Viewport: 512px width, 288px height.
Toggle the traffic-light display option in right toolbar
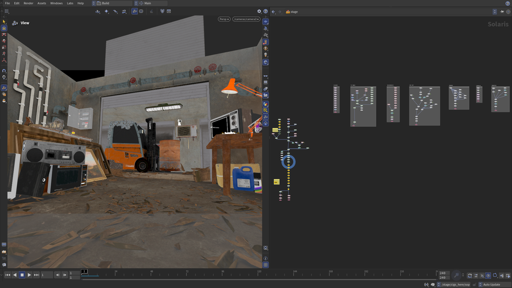pyautogui.click(x=266, y=42)
